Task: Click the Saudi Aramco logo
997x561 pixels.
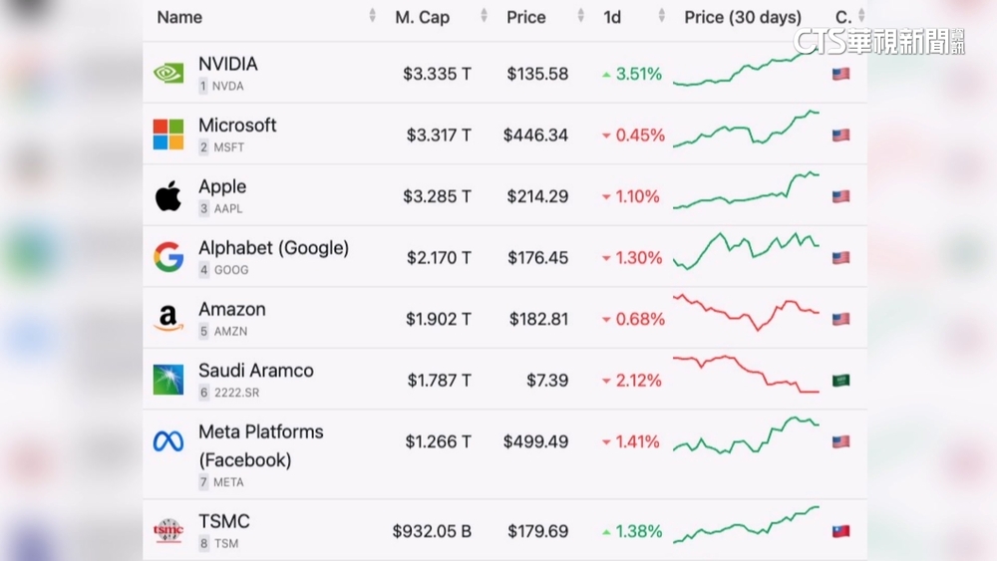Action: [x=167, y=380]
